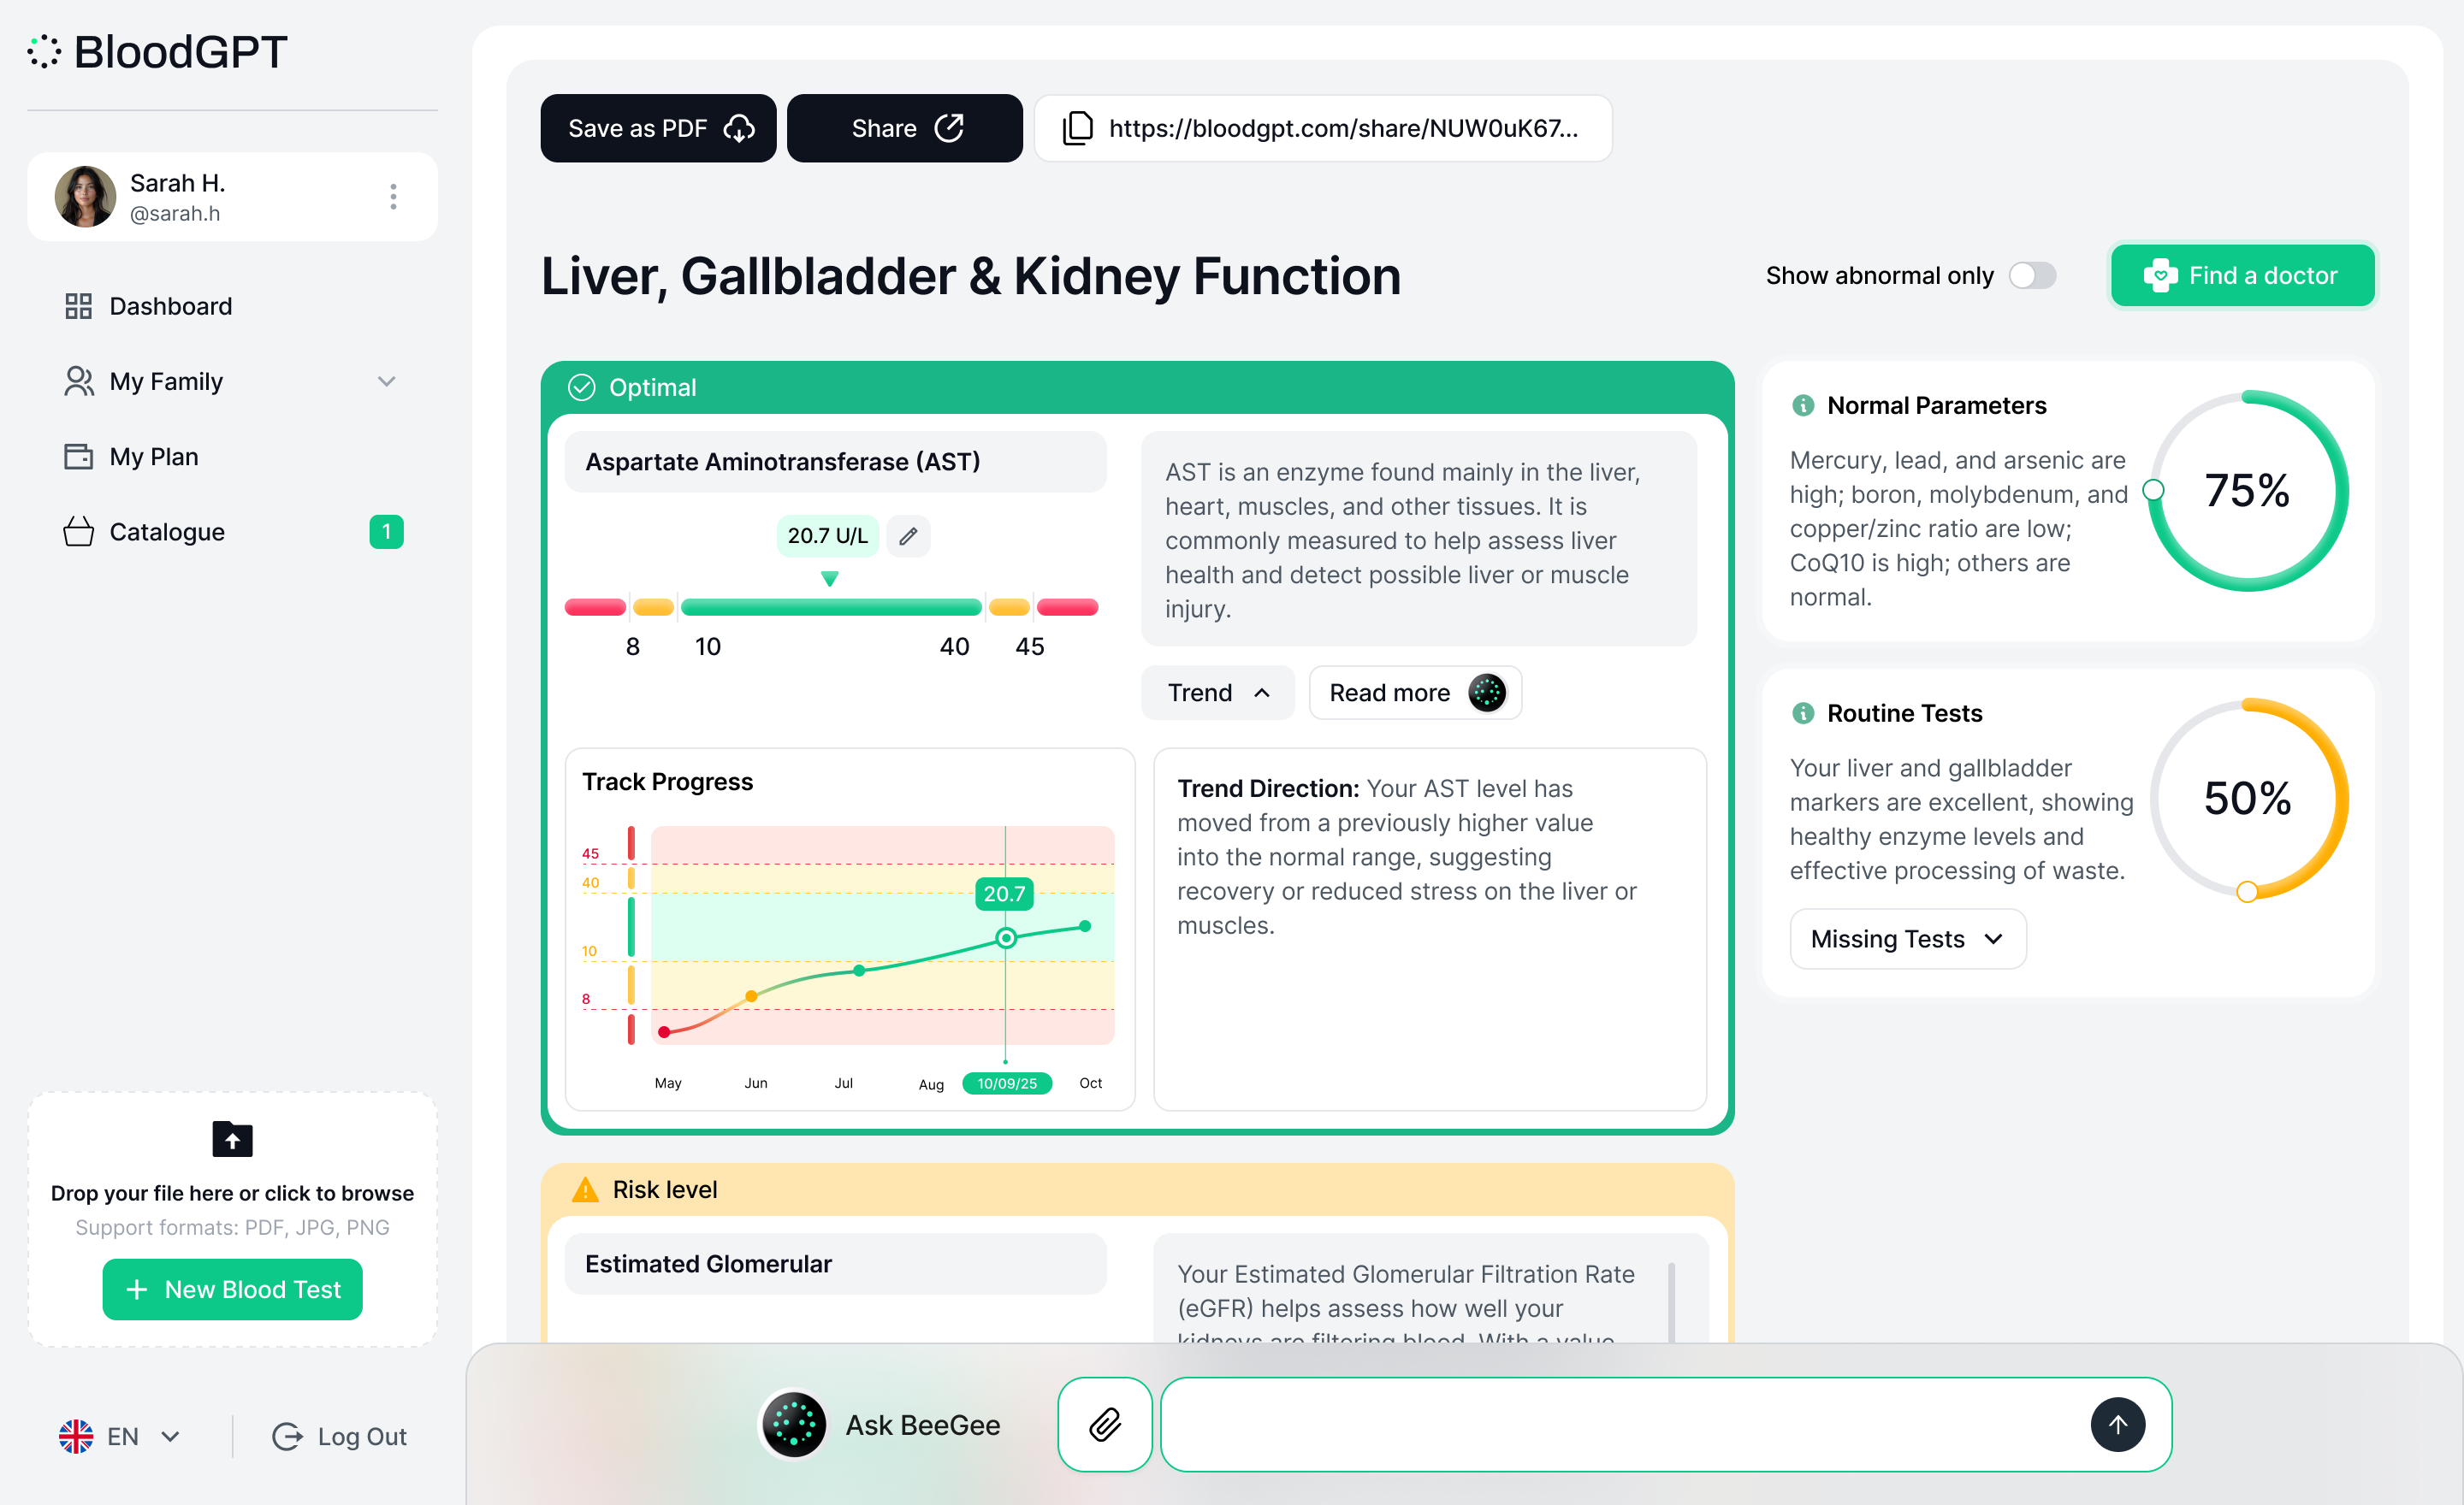Click the BeeGee avatar icon next to Ask BeeGee
Image resolution: width=2464 pixels, height=1505 pixels.
coord(794,1424)
